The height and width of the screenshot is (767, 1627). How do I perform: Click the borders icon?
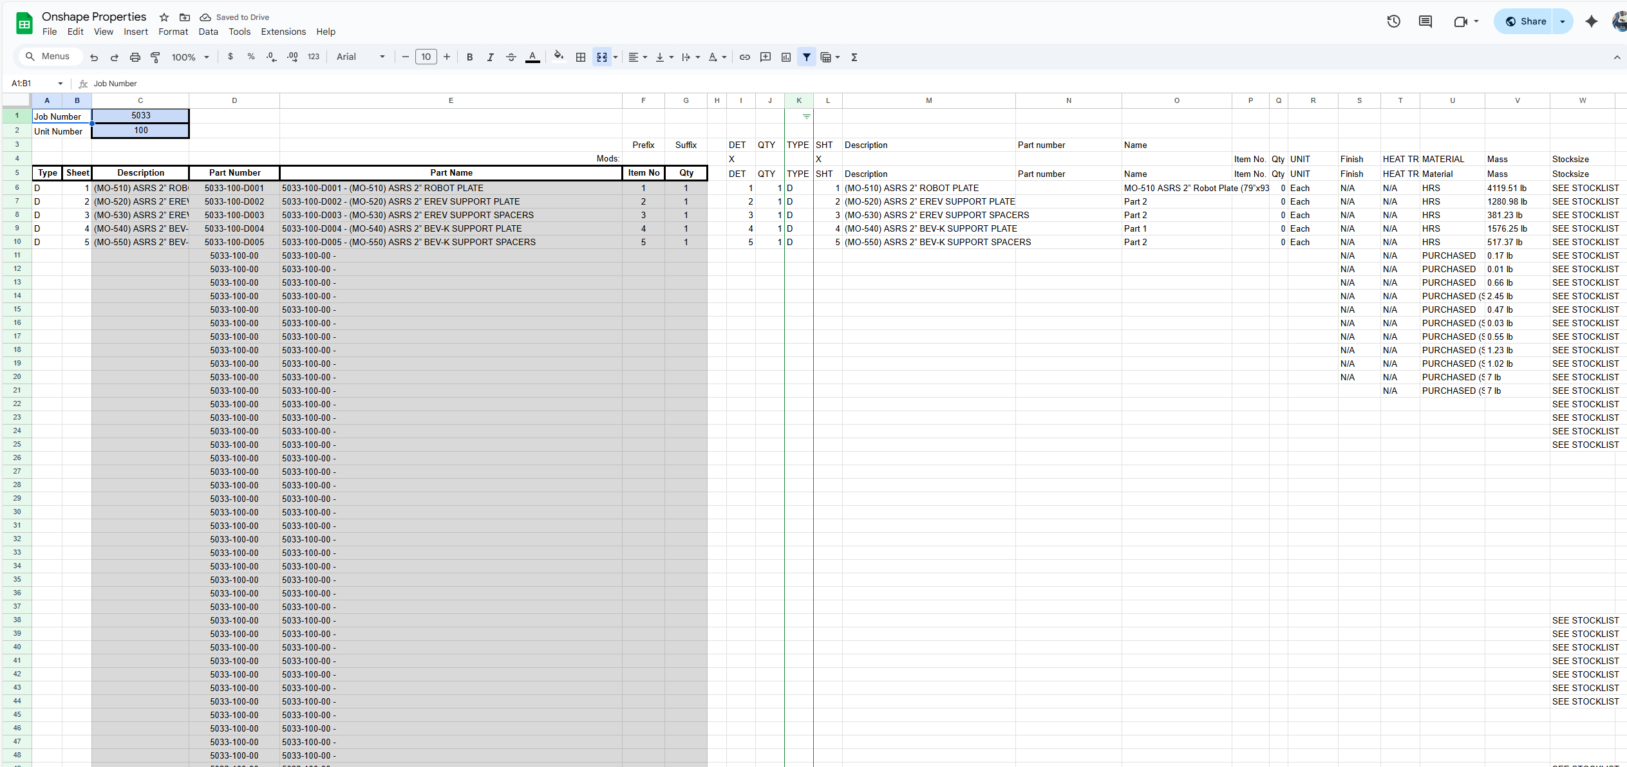pos(580,57)
